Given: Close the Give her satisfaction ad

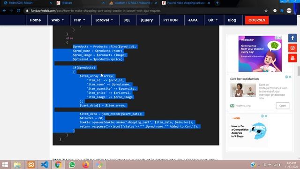Looking at the screenshot, I should pos(290,77).
